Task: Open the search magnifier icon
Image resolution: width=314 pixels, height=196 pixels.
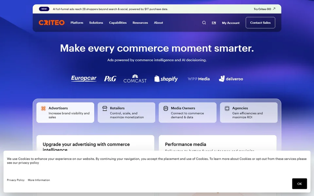Action: tap(204, 23)
